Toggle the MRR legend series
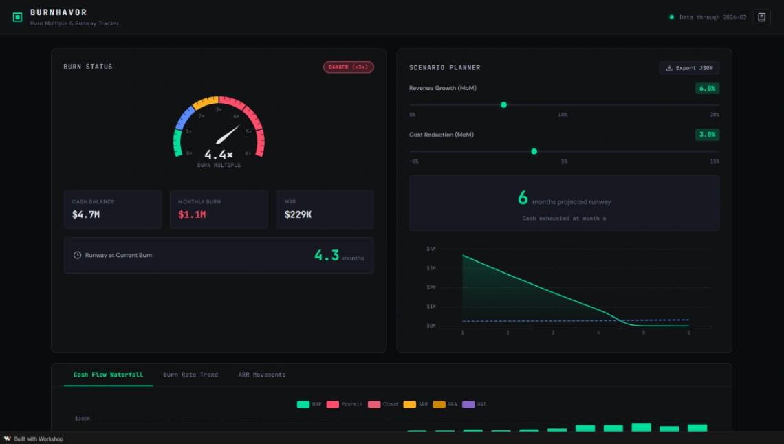The image size is (784, 444). pos(309,405)
